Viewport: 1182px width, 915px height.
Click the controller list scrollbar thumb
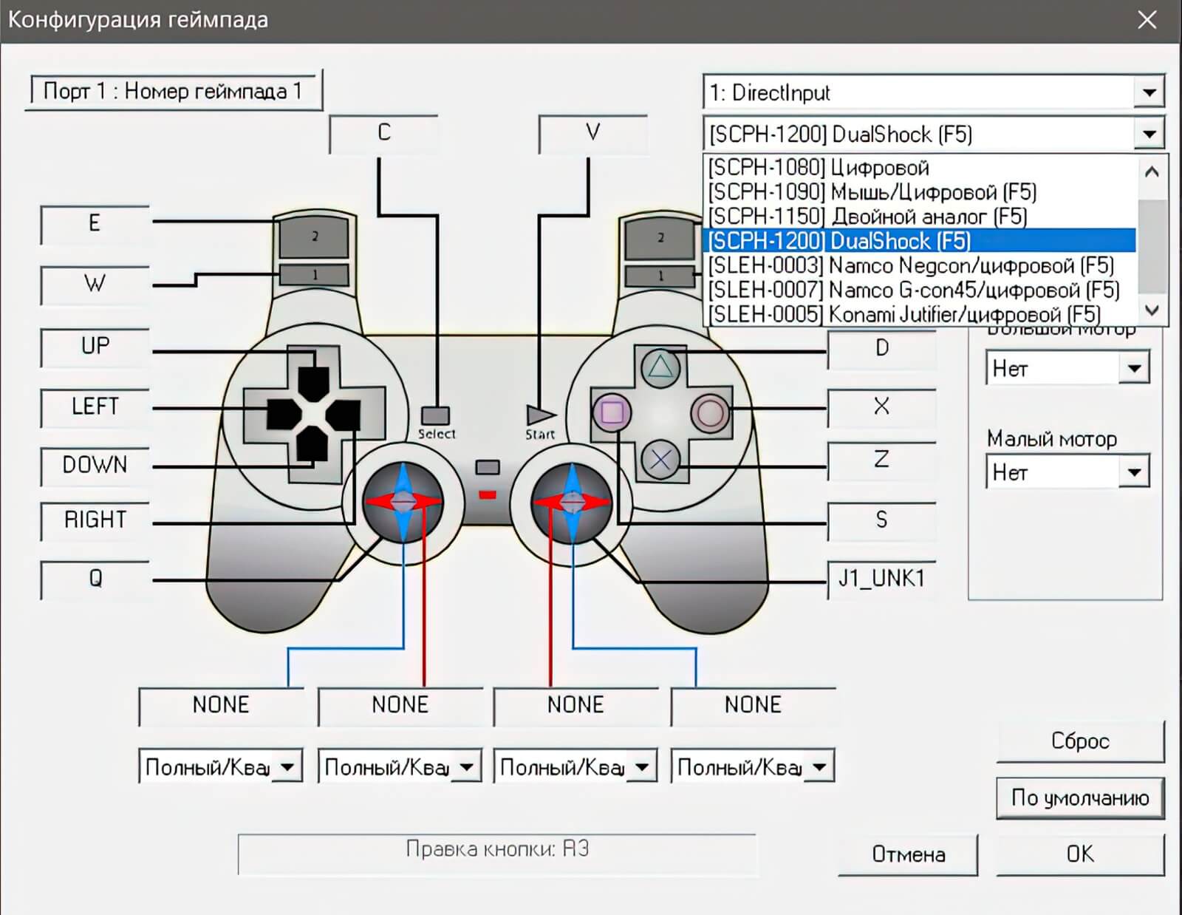pyautogui.click(x=1152, y=247)
